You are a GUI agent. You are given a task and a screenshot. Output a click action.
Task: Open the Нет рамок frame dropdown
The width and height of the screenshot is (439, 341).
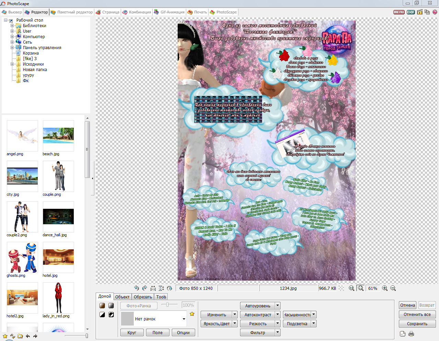click(x=184, y=319)
